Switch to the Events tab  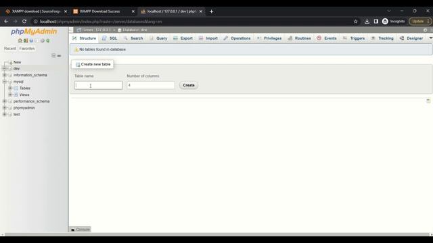327,38
